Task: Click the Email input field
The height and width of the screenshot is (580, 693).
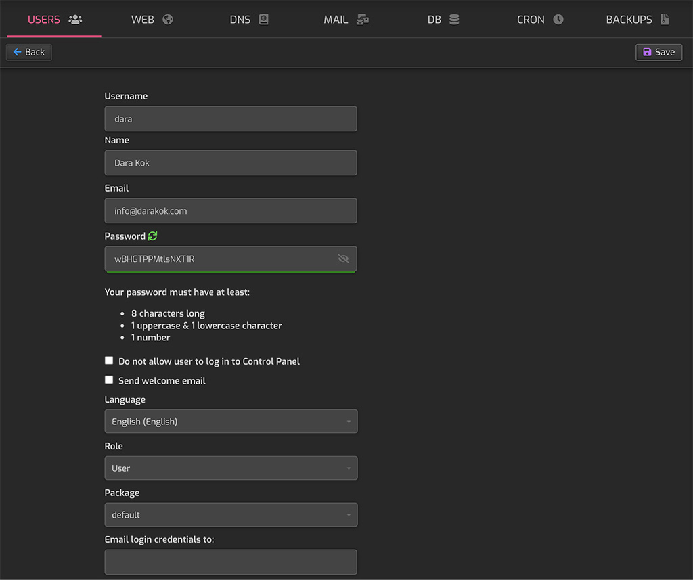Action: pos(231,211)
